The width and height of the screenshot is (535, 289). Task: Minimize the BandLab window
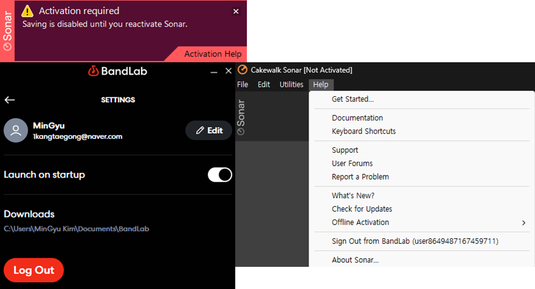click(x=213, y=72)
